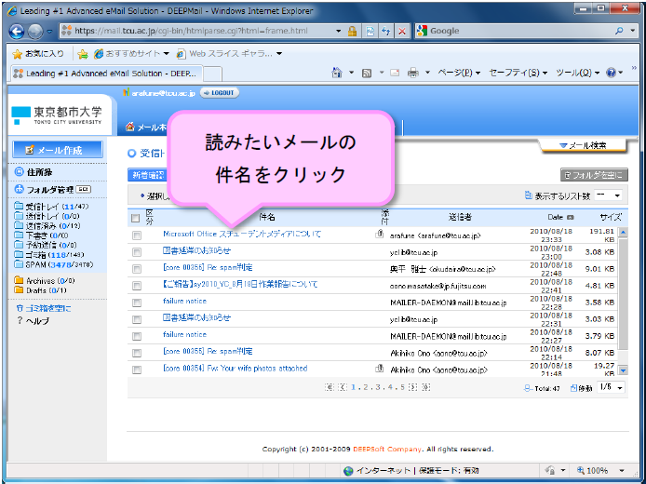Open the 受信トレイ inbox folder
The image size is (646, 484).
tap(42, 206)
